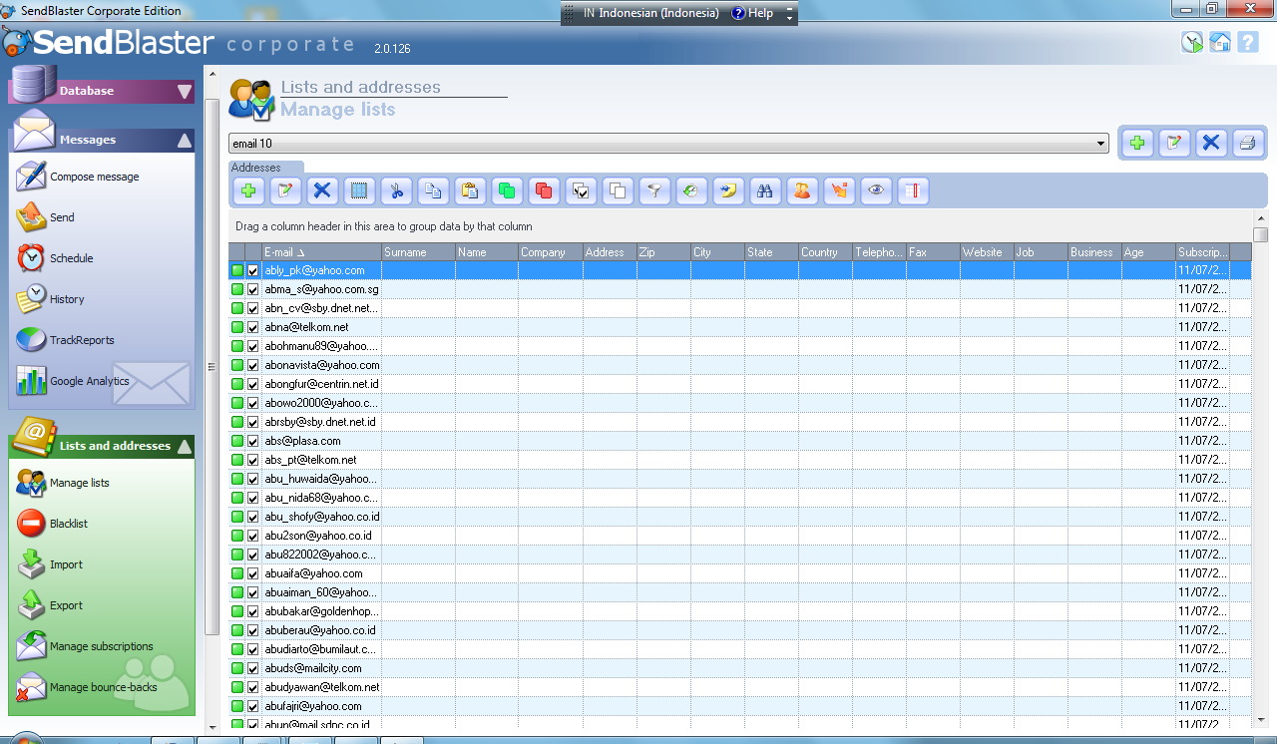Toggle checkbox for abongfur@centrin.net.id
This screenshot has height=744, width=1277.
[253, 384]
